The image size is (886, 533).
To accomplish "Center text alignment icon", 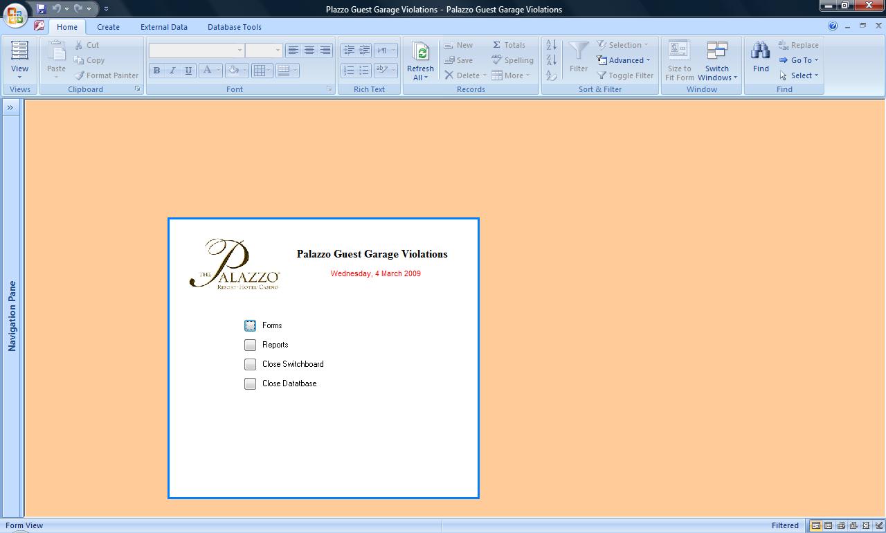I will [x=309, y=50].
